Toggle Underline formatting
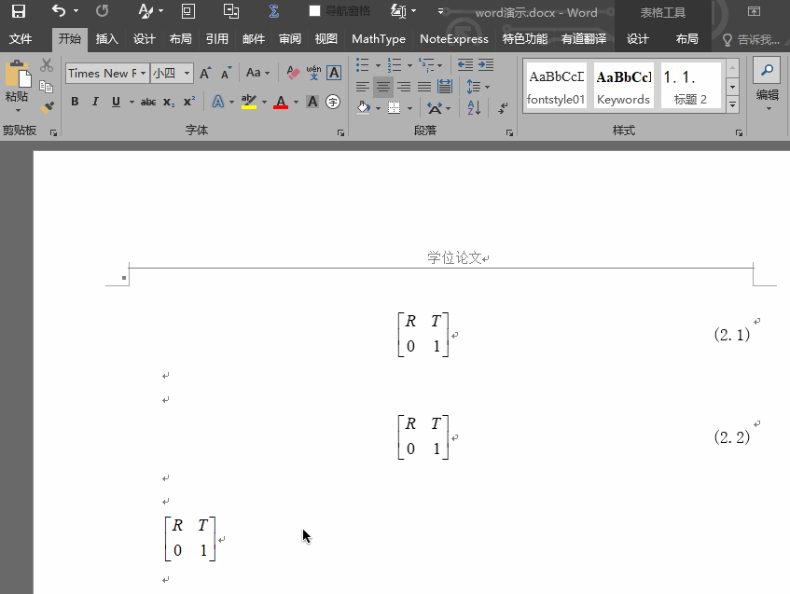 [x=116, y=102]
